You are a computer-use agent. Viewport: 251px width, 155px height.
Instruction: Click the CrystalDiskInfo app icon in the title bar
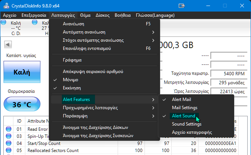pos(5,6)
